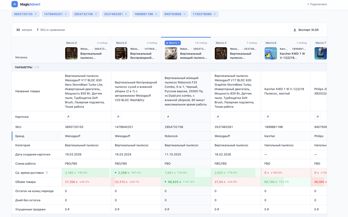Remove SKU chip 2954732158
This screenshot has height=217, width=348.
point(96,14)
